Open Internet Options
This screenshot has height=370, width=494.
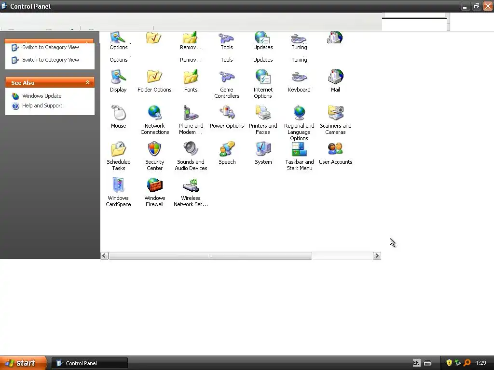point(263,84)
